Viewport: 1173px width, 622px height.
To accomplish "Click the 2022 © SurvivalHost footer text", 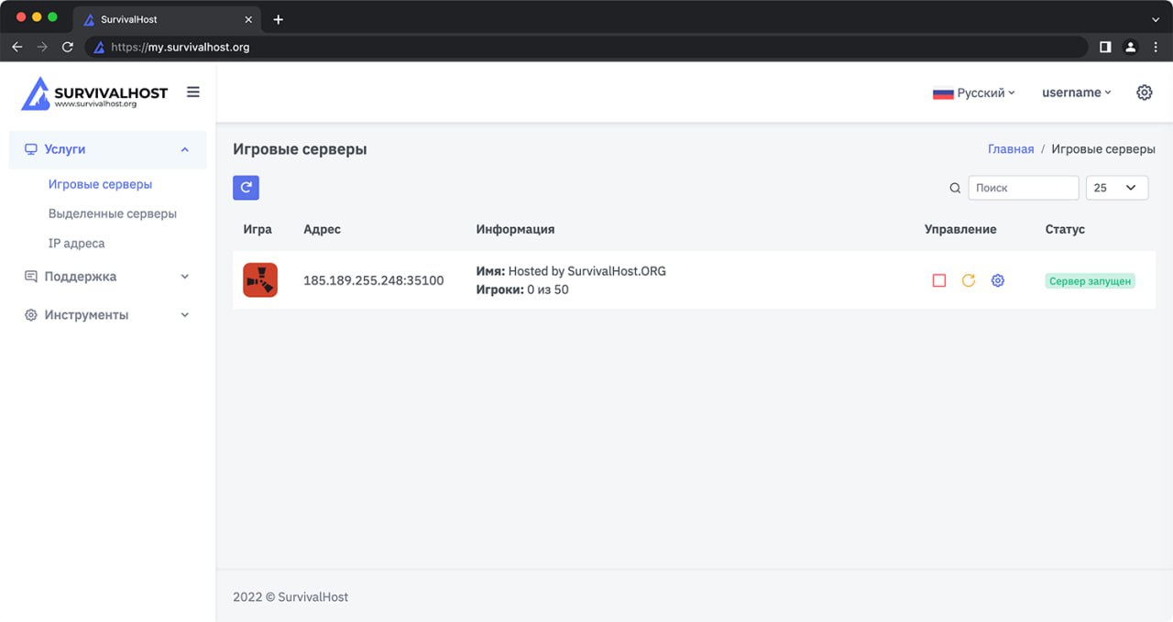I will click(x=291, y=597).
